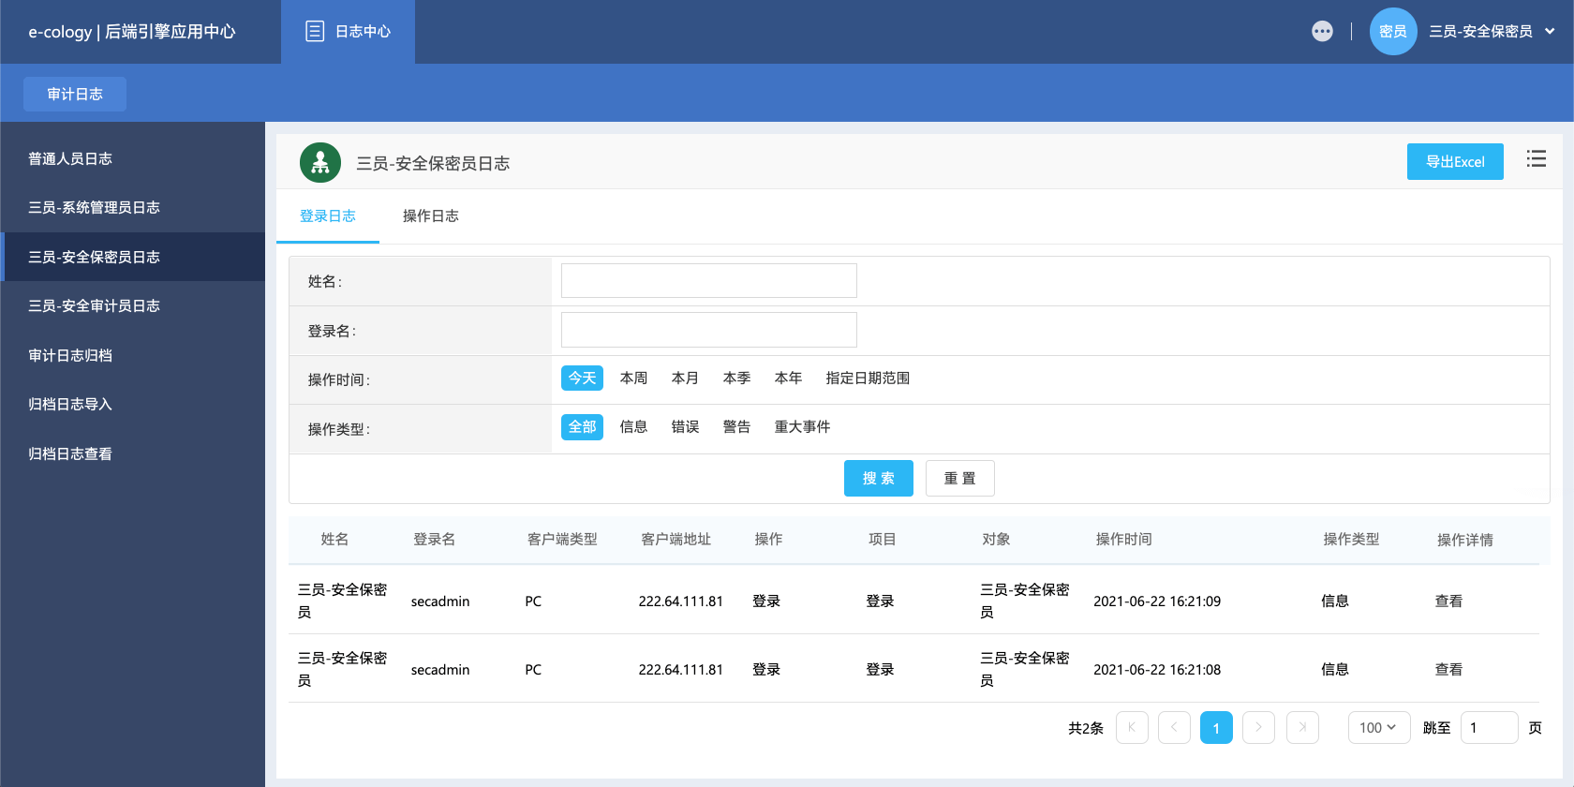Select 信息 operation type filter
This screenshot has width=1574, height=787.
coord(633,426)
